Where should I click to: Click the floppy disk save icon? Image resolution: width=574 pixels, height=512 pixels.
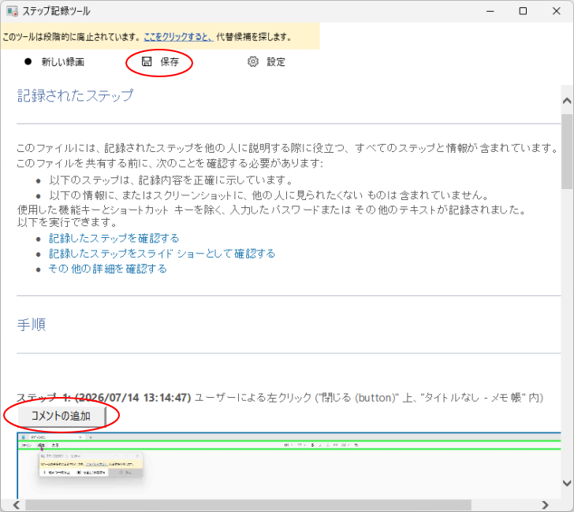tap(147, 61)
